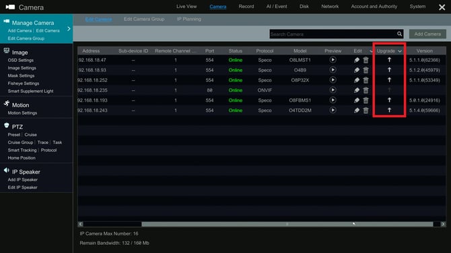Preview ONVIF camera 92.168.18.235
The image size is (451, 253).
[x=333, y=90]
